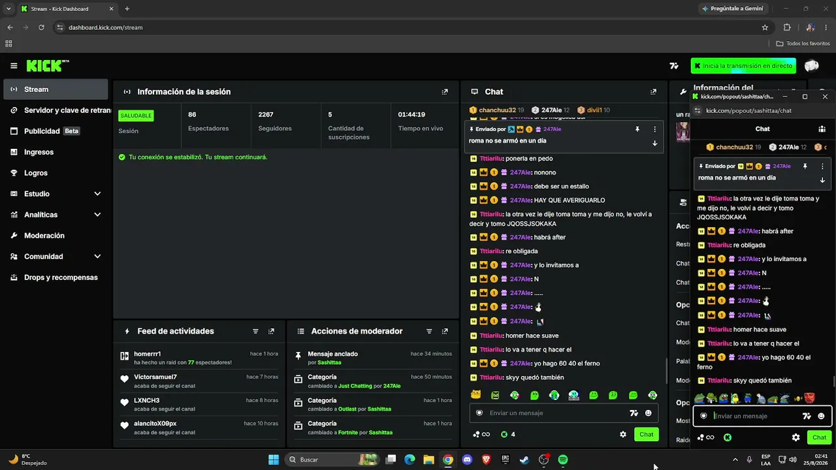Image resolution: width=836 pixels, height=470 pixels.
Task: Open the translate icon in the dashboard header
Action: pos(674,66)
